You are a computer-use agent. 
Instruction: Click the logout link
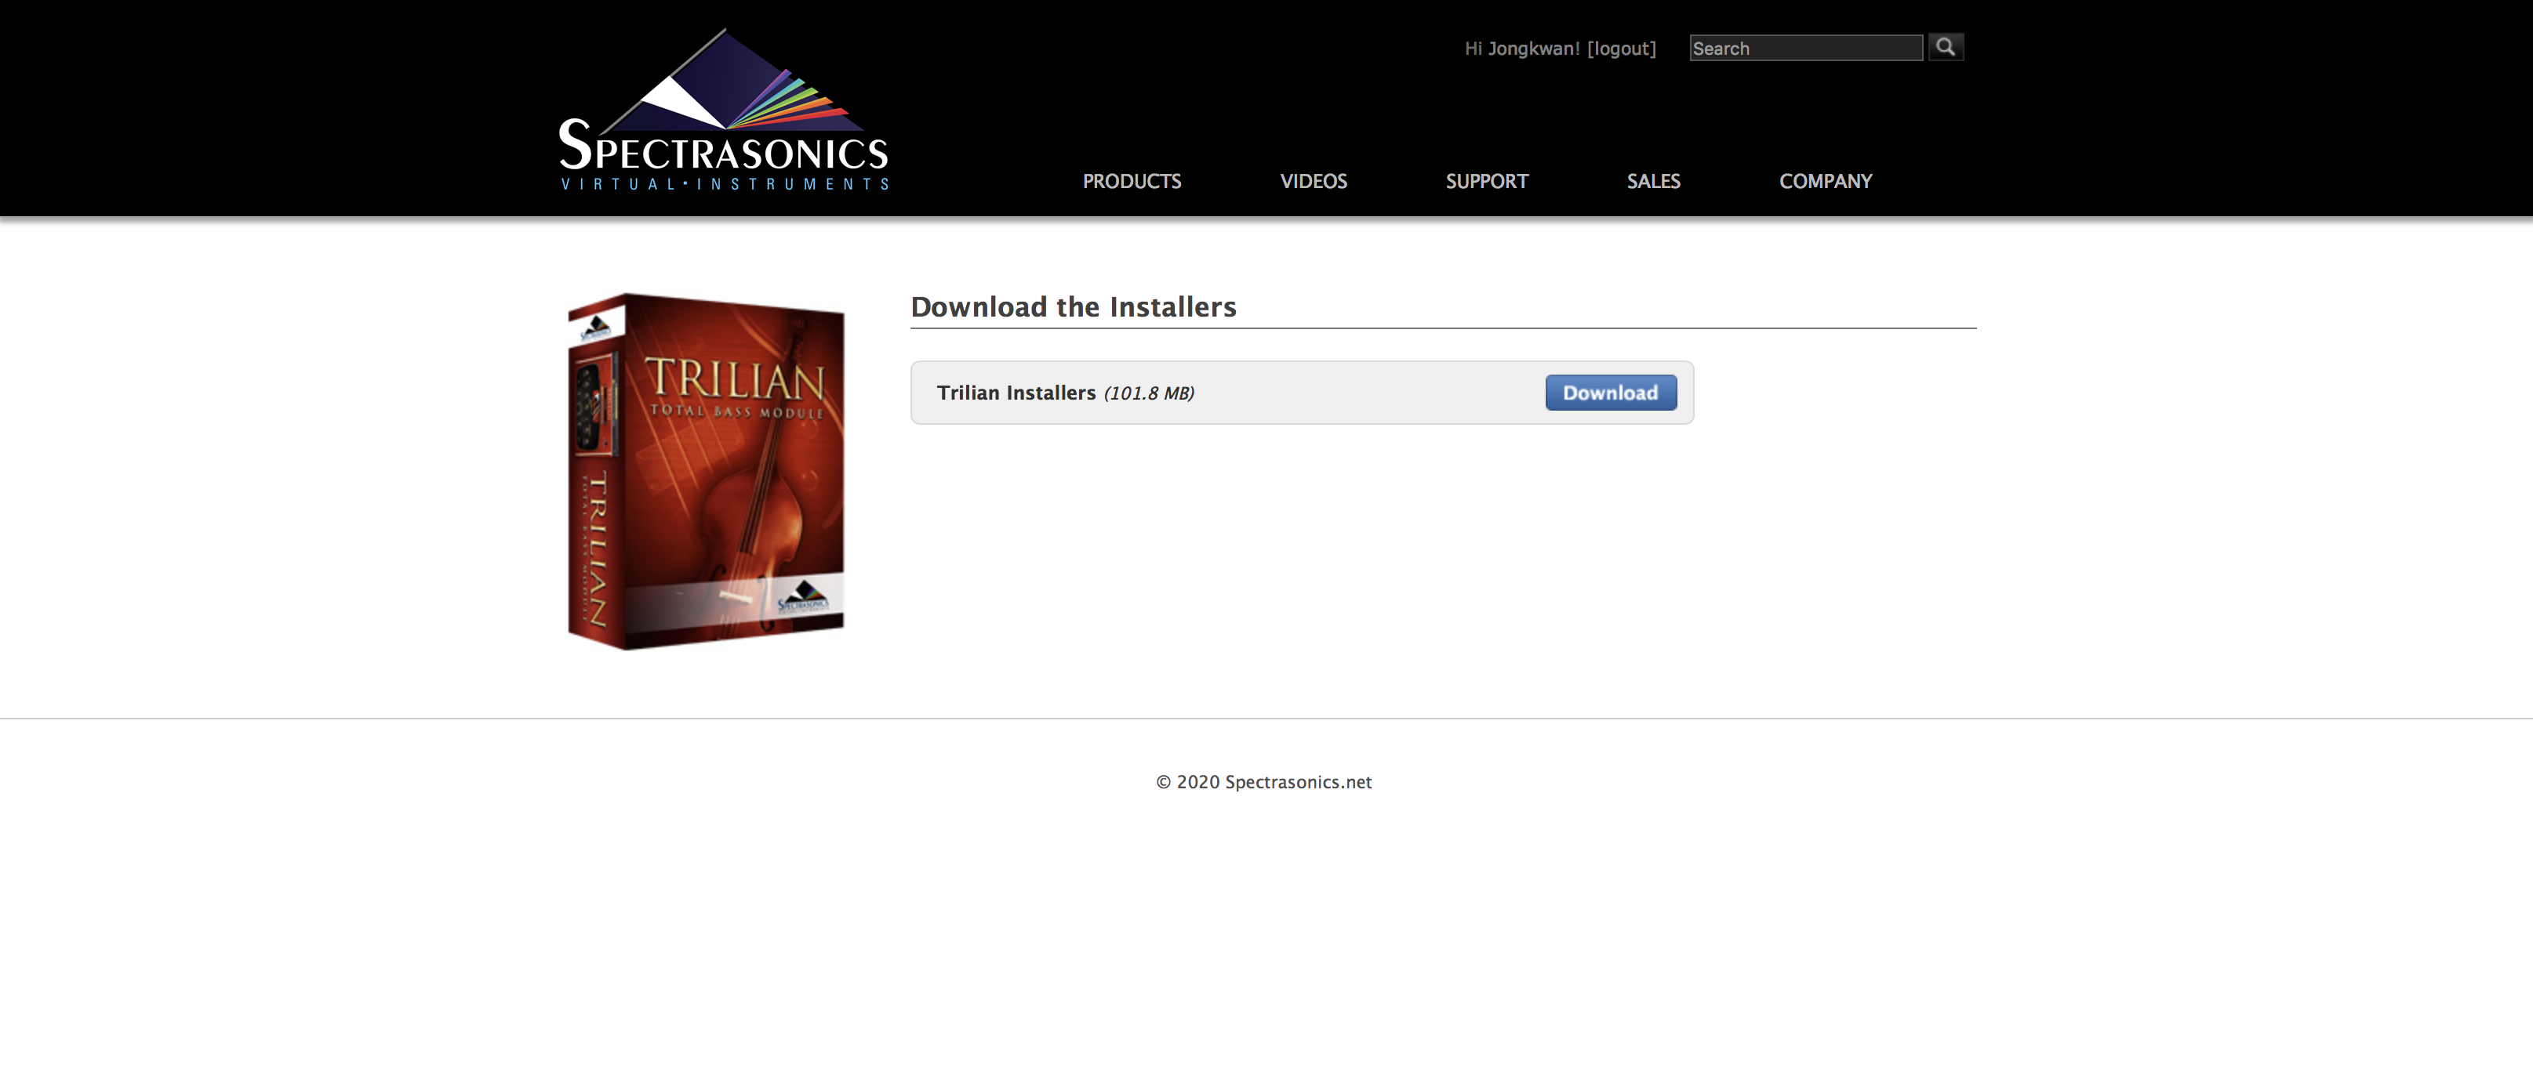(1622, 48)
